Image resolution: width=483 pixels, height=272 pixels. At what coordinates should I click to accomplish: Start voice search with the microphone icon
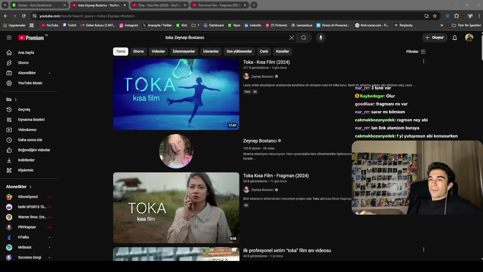(x=321, y=37)
